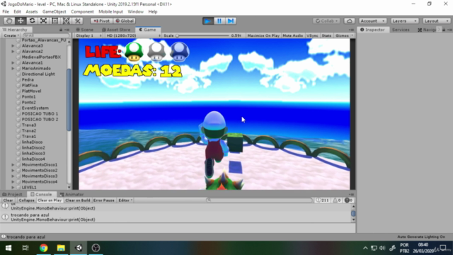Open the Help menu
The width and height of the screenshot is (453, 255).
(x=153, y=12)
